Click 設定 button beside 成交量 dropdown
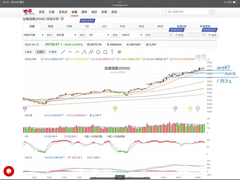 pos(82,35)
